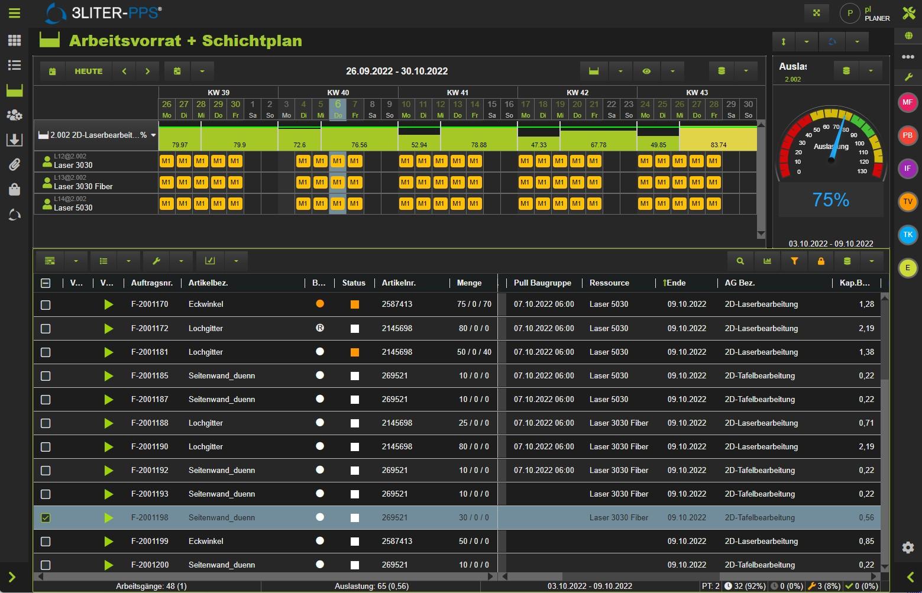Click the Auslastung gauge dial
Screen dimensions: 922x593
831,144
